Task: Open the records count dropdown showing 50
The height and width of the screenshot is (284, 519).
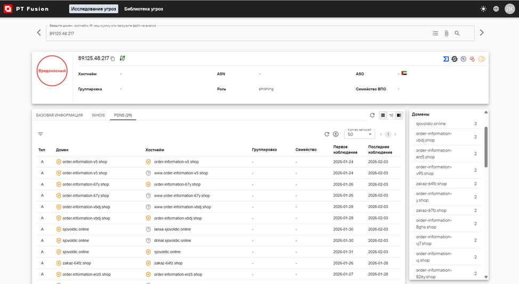Action: click(x=360, y=135)
